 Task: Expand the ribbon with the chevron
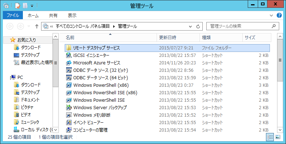pos(272,15)
